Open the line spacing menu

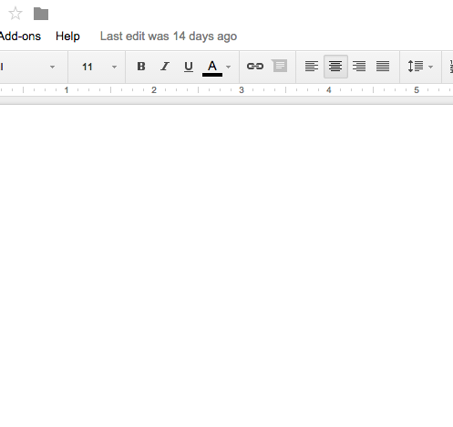point(420,67)
